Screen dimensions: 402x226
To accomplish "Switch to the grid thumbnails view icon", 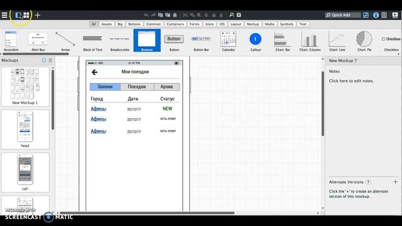I will (x=26, y=15).
